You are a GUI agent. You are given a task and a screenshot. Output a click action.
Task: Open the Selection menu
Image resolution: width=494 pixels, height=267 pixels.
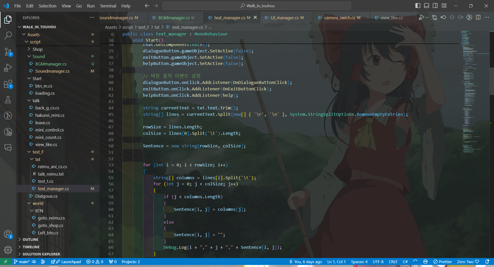(47, 6)
